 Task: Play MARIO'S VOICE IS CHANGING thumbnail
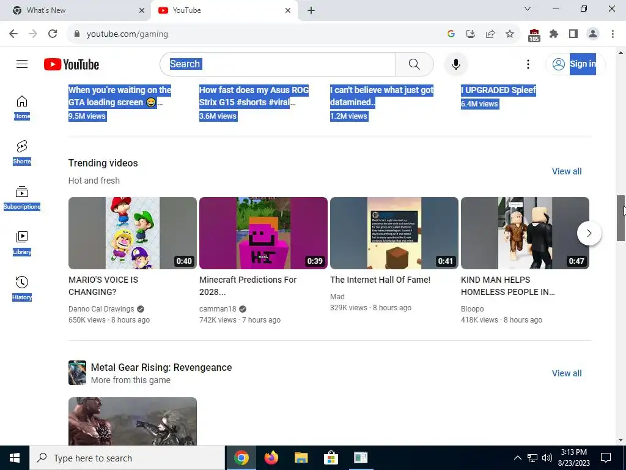(133, 233)
